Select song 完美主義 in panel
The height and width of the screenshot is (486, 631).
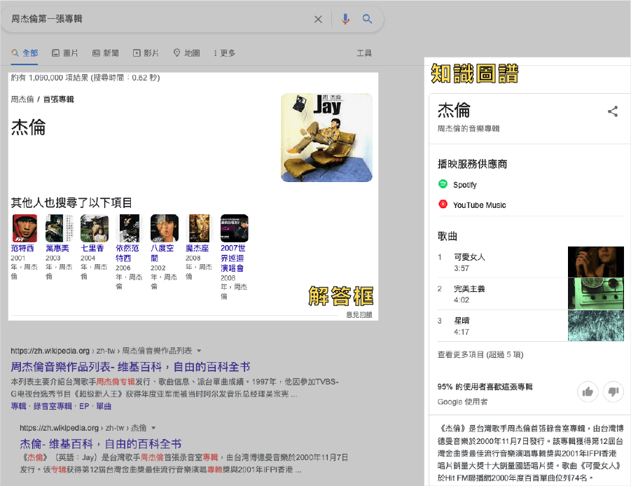coord(469,289)
